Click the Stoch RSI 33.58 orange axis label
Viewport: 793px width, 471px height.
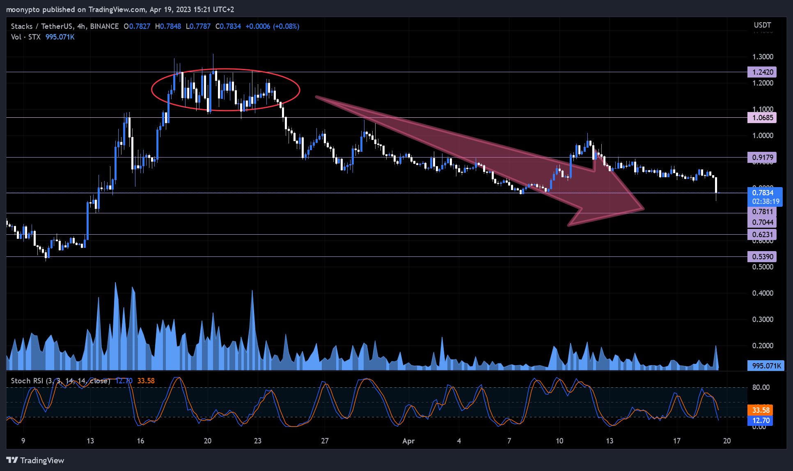(x=761, y=410)
